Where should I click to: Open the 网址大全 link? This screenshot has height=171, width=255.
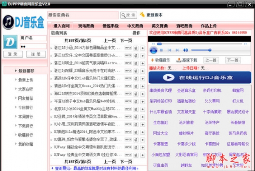click(x=161, y=133)
